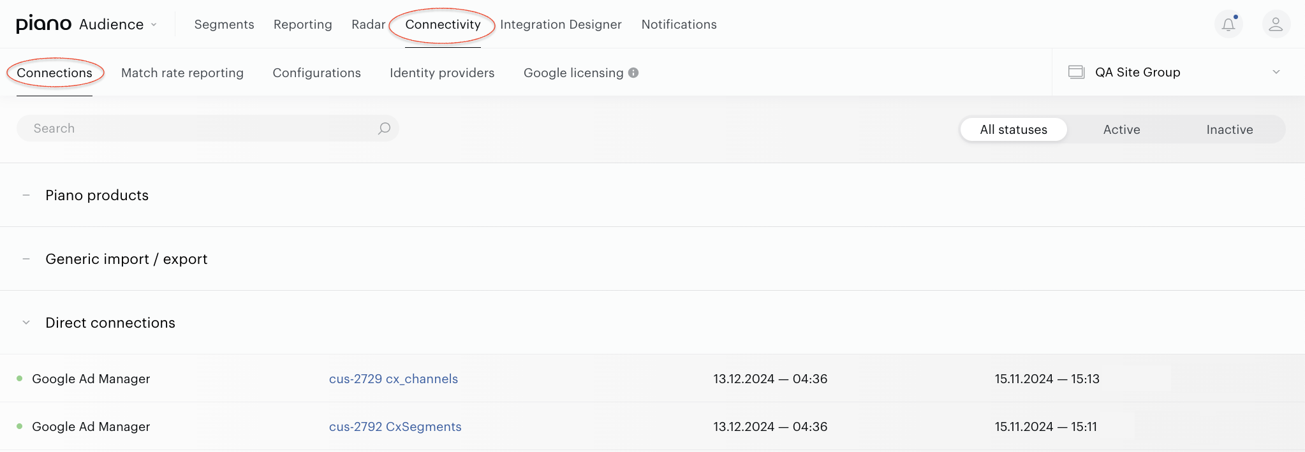This screenshot has height=452, width=1305.
Task: Open the Notifications menu item
Action: pyautogui.click(x=679, y=24)
